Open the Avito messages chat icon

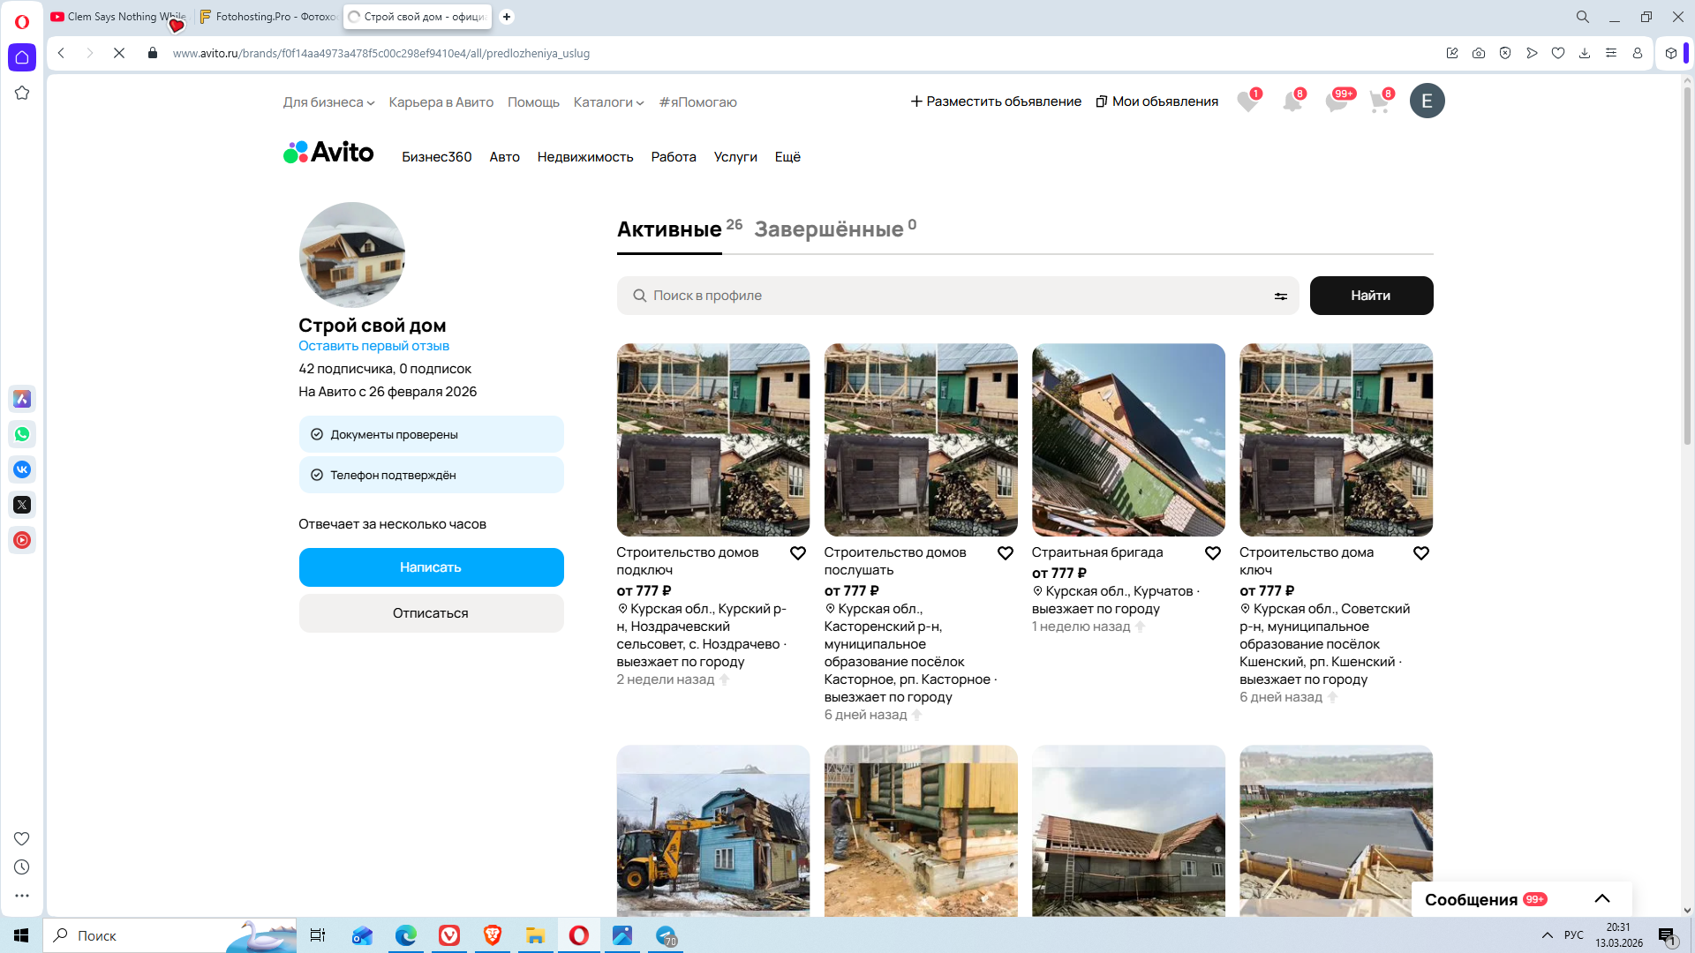[1336, 102]
